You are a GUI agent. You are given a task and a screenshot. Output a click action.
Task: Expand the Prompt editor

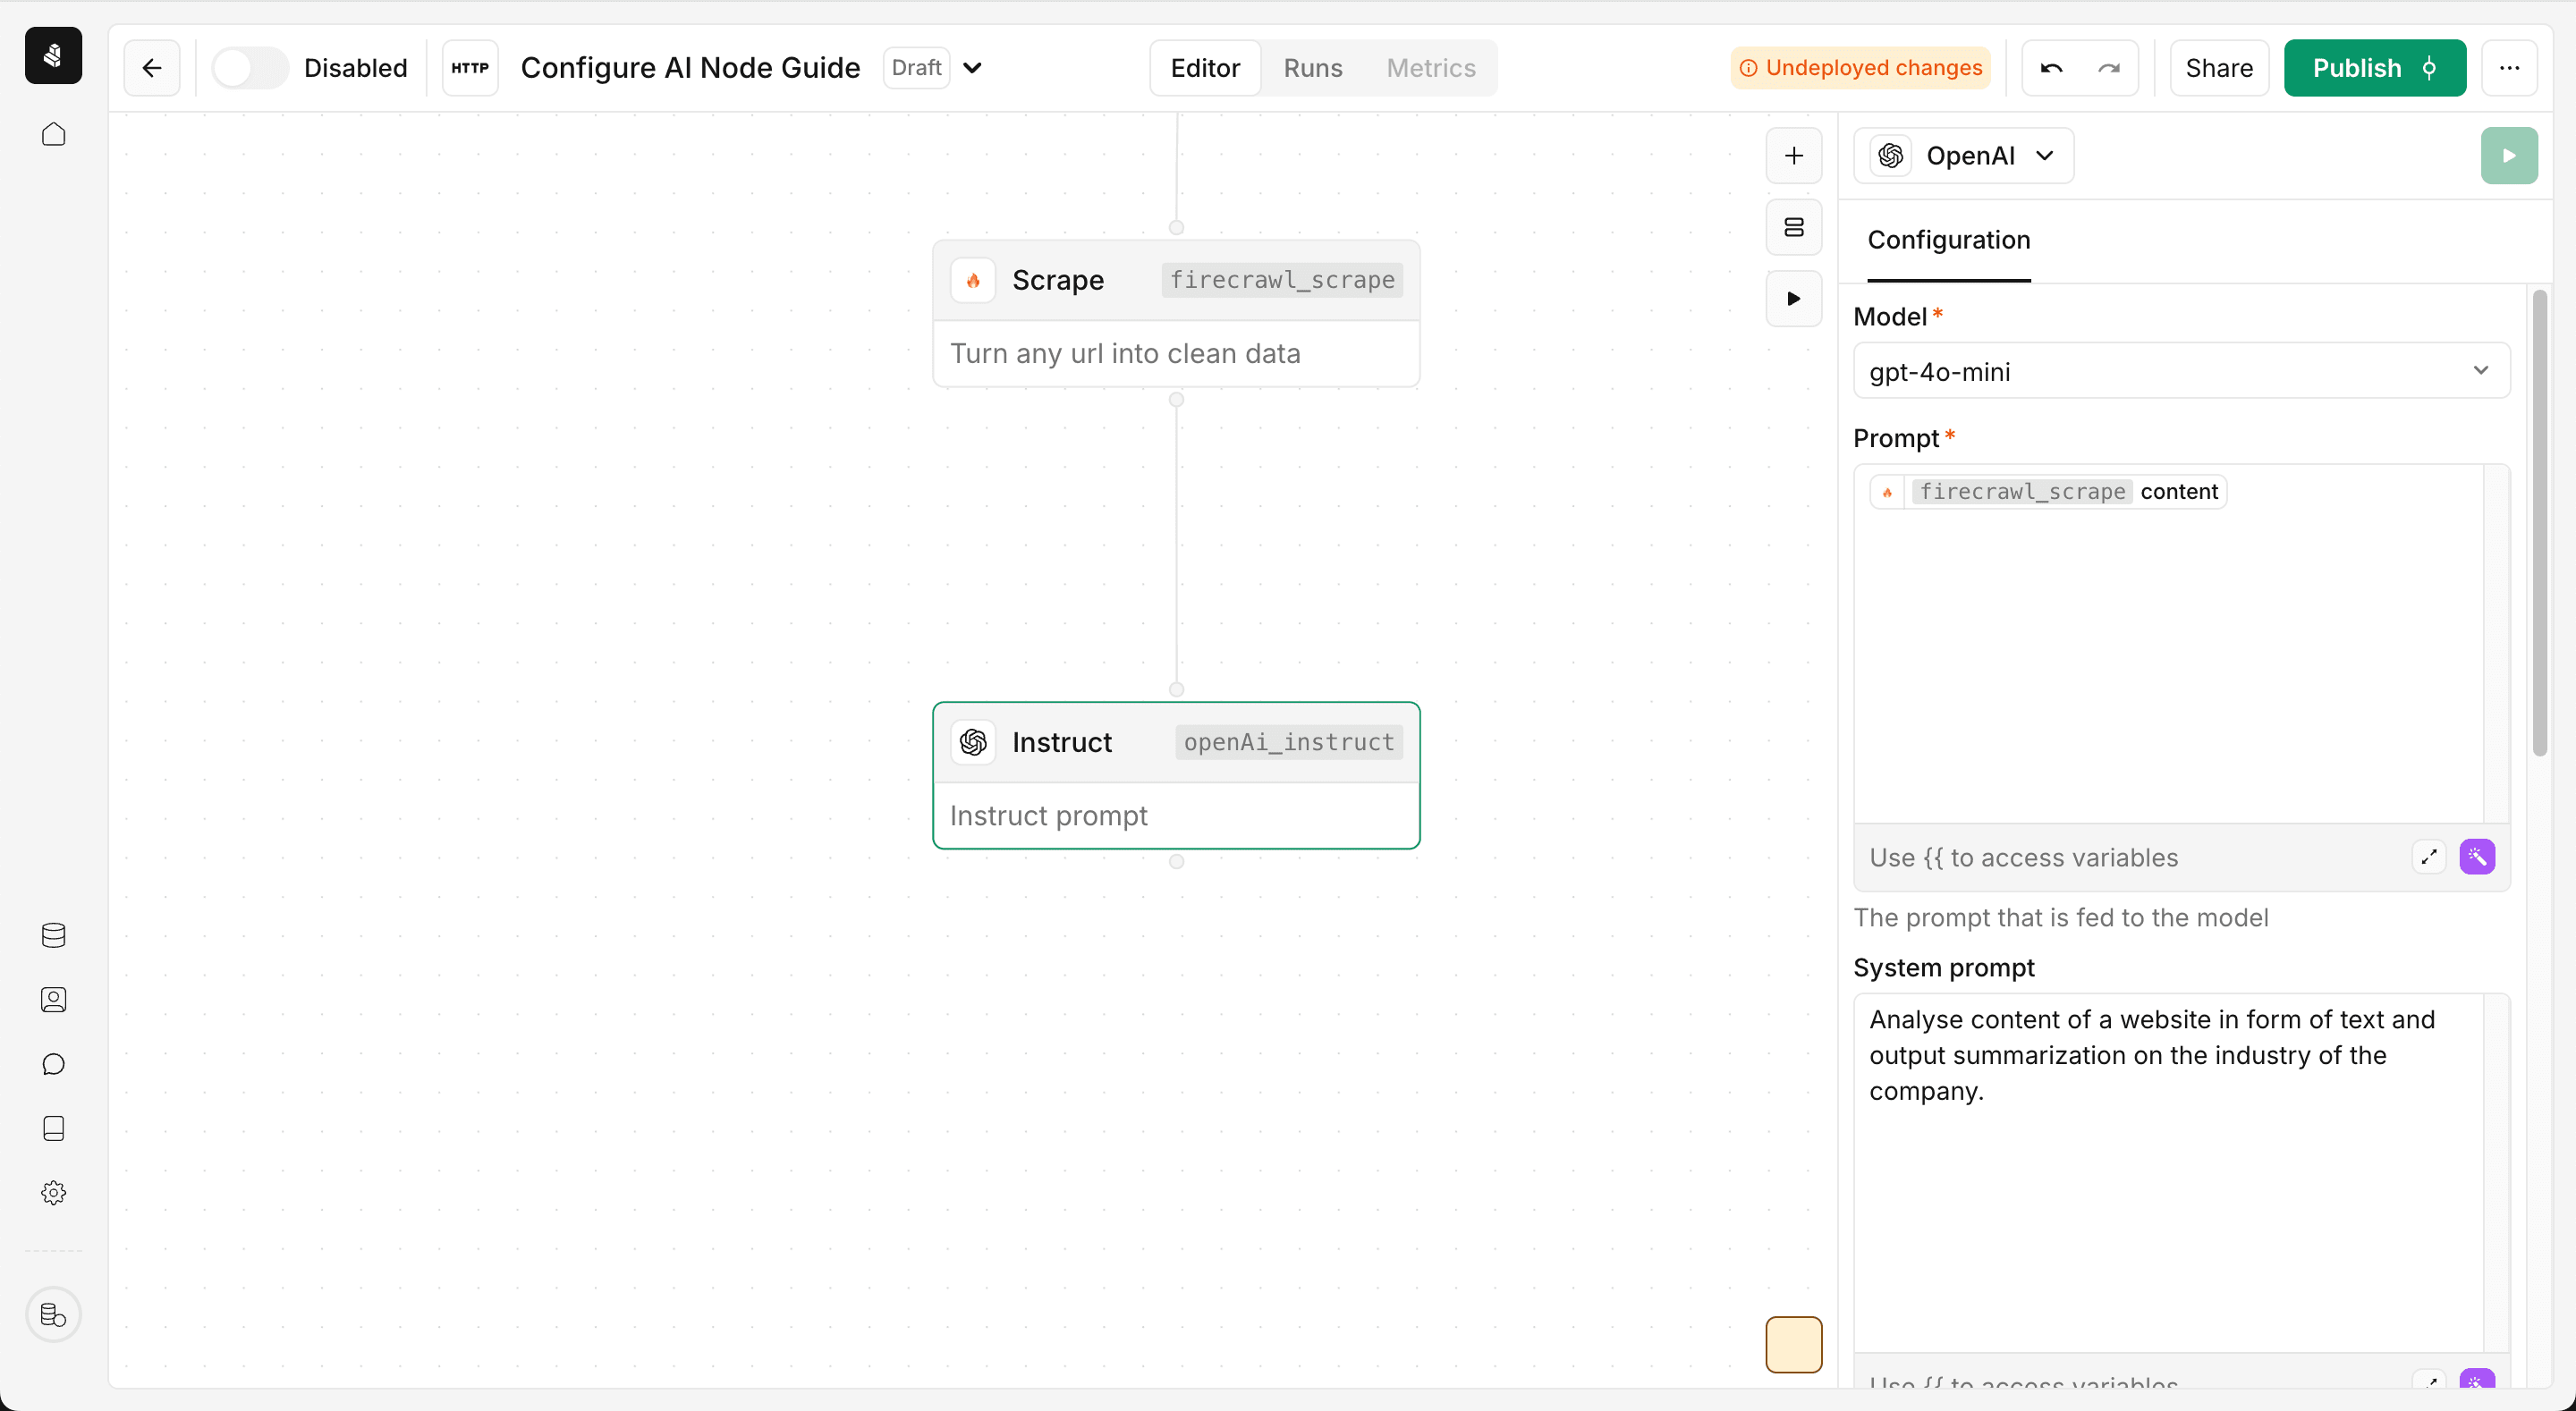(x=2429, y=857)
